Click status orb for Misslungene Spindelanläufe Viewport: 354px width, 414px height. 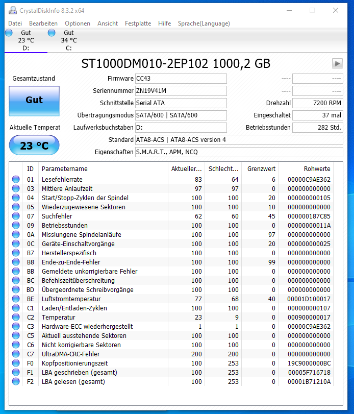point(16,234)
